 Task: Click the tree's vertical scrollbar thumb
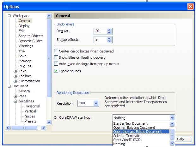(49, 58)
